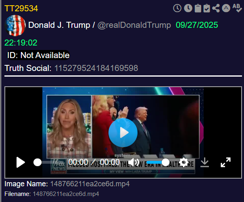The height and width of the screenshot is (202, 244).
Task: Click the TT29534 post number
Action: pos(21,8)
